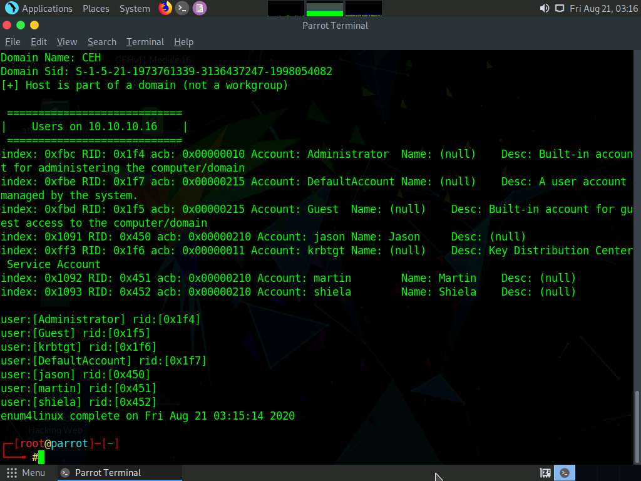
Task: Click the date and time clock
Action: pyautogui.click(x=603, y=9)
